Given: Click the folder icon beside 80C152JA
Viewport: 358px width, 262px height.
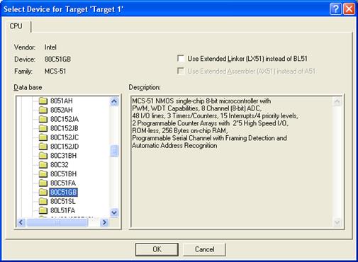Looking at the screenshot, I should pos(43,119).
